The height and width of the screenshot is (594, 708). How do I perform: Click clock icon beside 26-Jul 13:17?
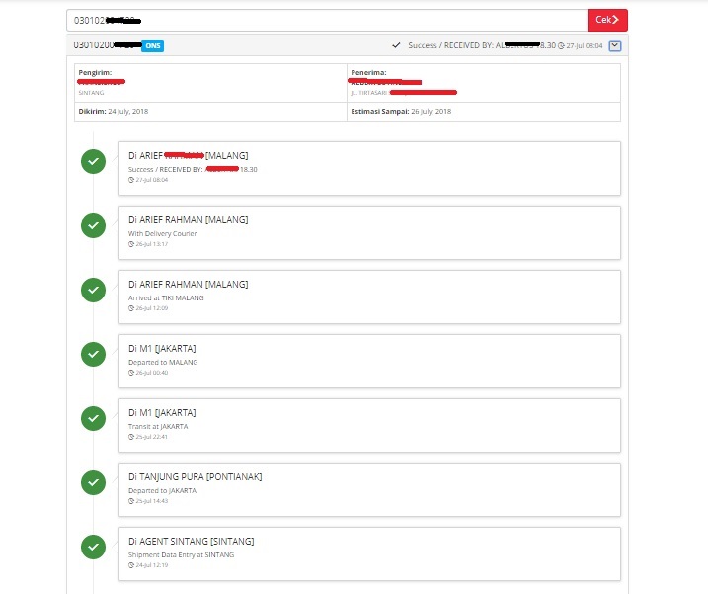tap(131, 244)
